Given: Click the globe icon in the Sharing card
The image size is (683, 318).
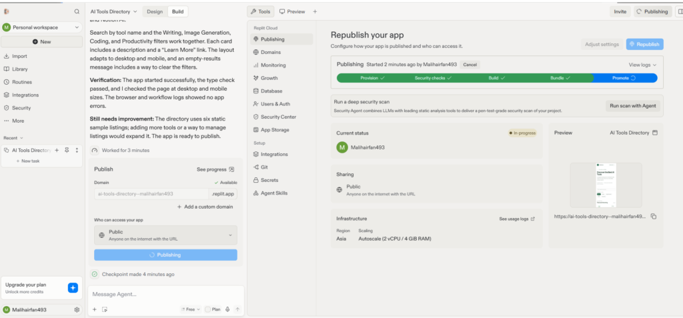Looking at the screenshot, I should (339, 190).
